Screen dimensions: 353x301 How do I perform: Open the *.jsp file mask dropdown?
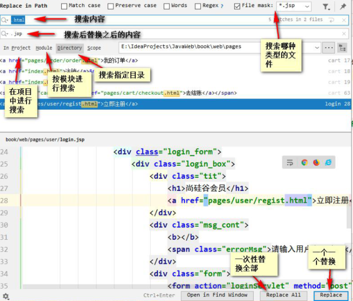(307, 6)
